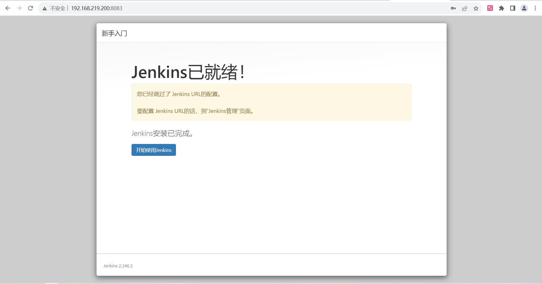Click the share page icon
The width and height of the screenshot is (542, 284).
pyautogui.click(x=464, y=8)
